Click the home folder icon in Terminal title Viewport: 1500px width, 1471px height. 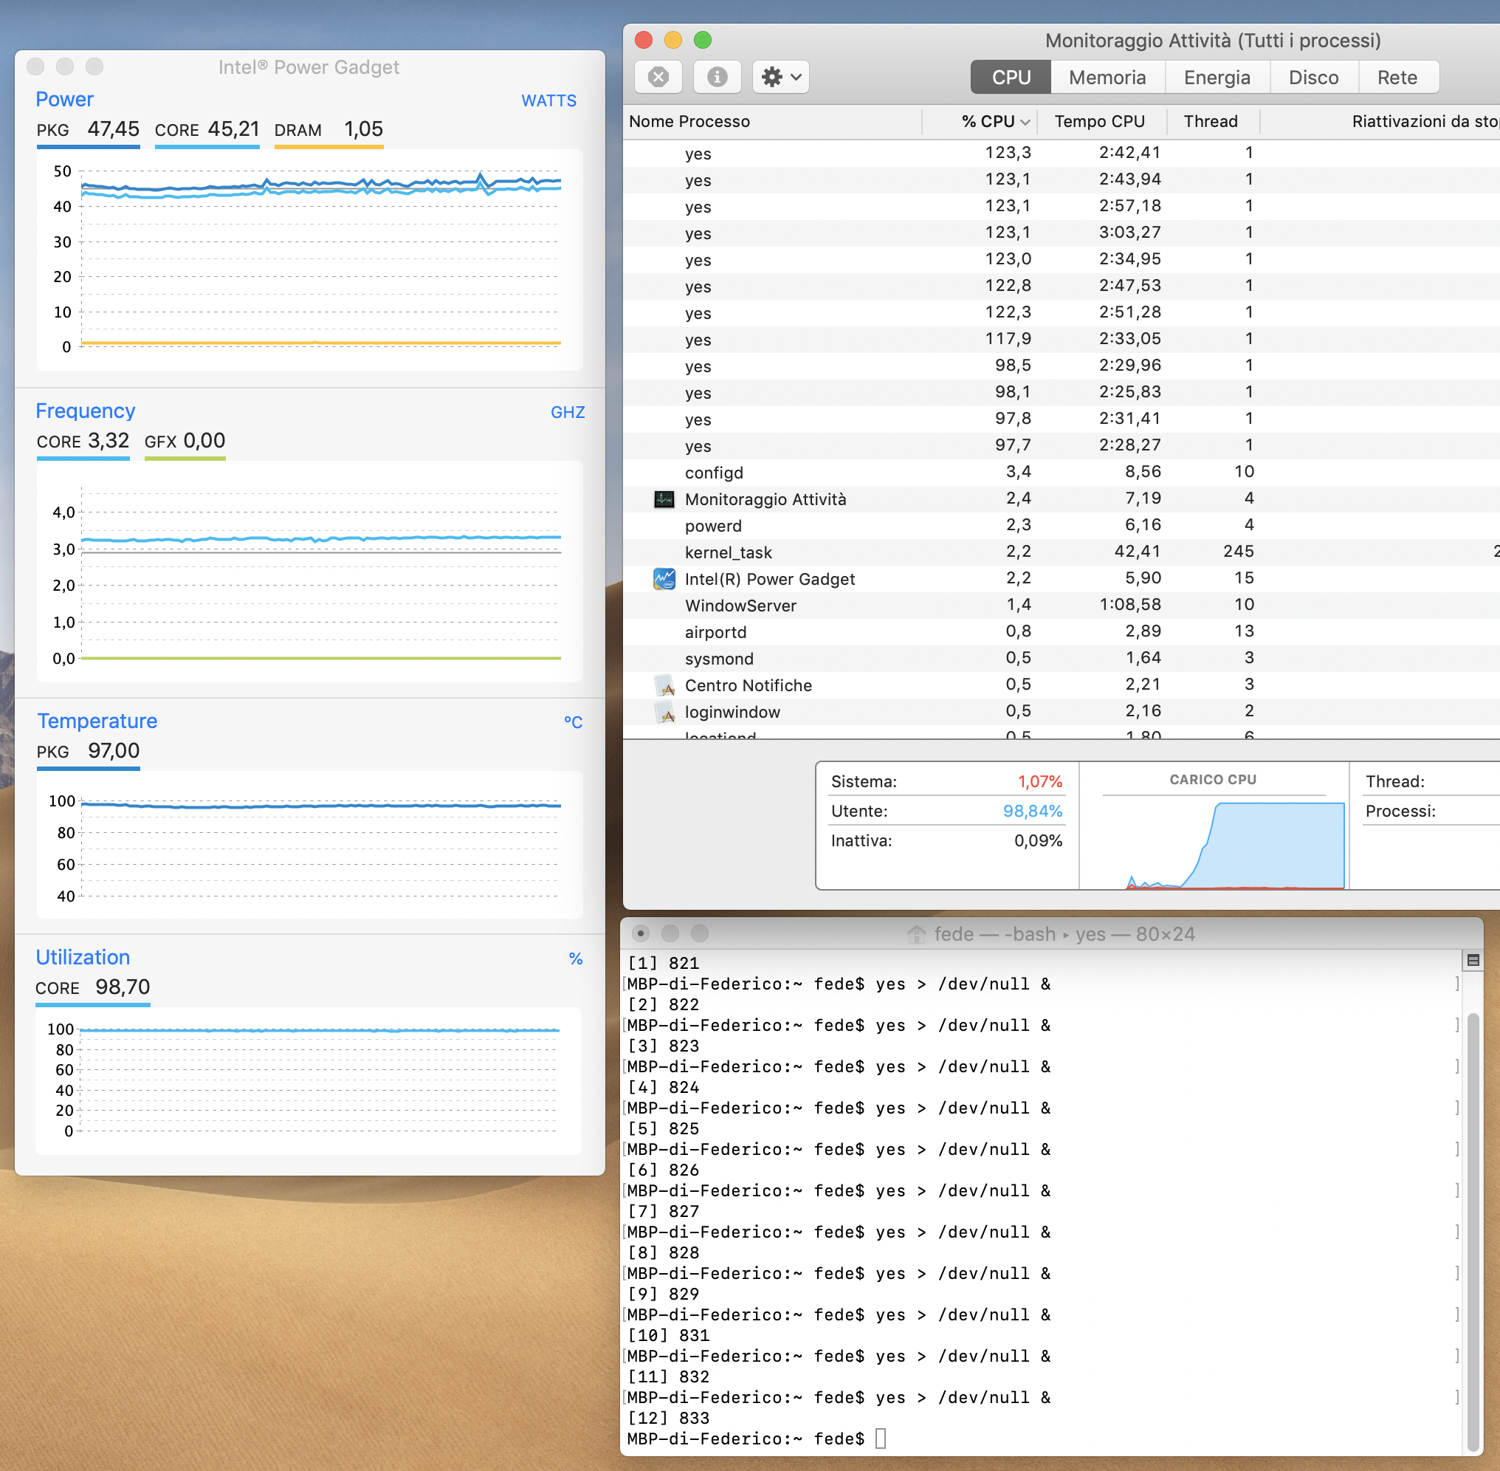pos(916,934)
